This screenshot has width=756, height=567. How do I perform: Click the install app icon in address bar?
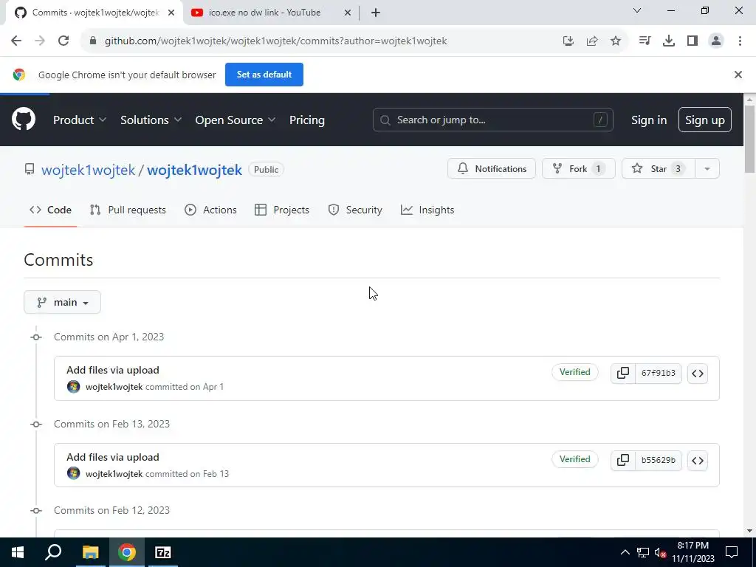[568, 41]
